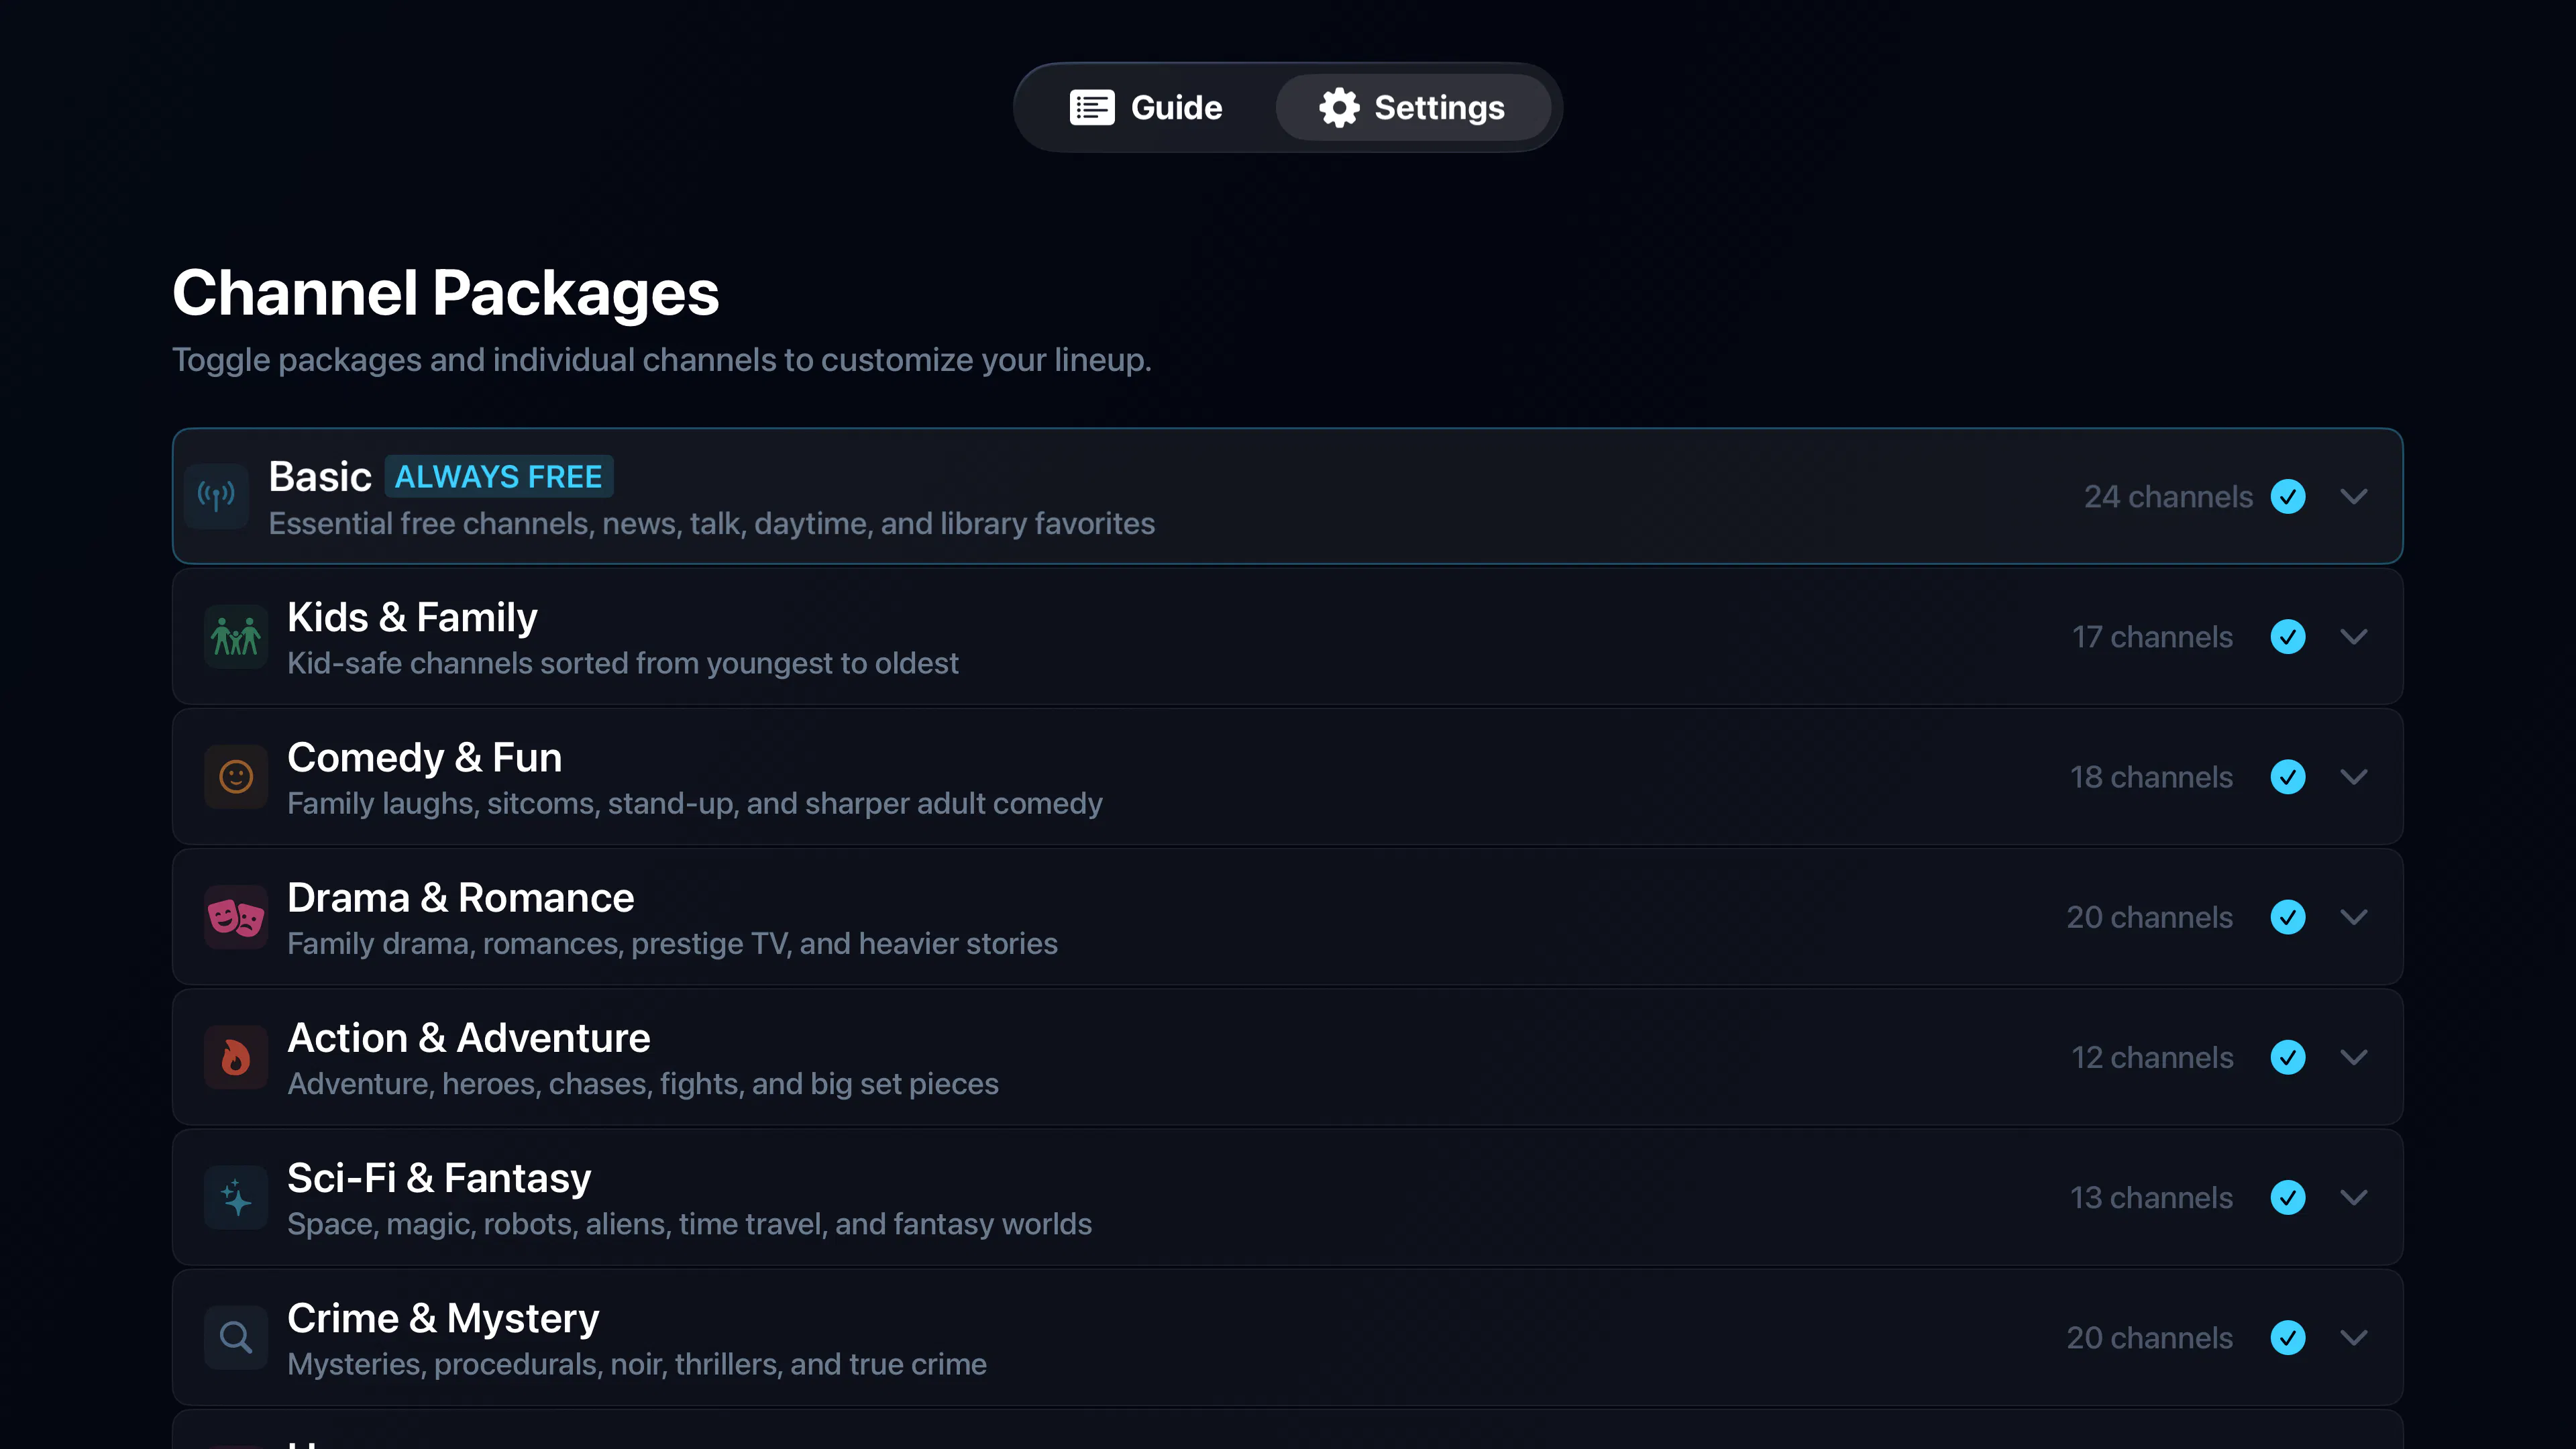Click 'Space, magic, robots, aliens' description
The height and width of the screenshot is (1449, 2576).
pyautogui.click(x=690, y=1224)
